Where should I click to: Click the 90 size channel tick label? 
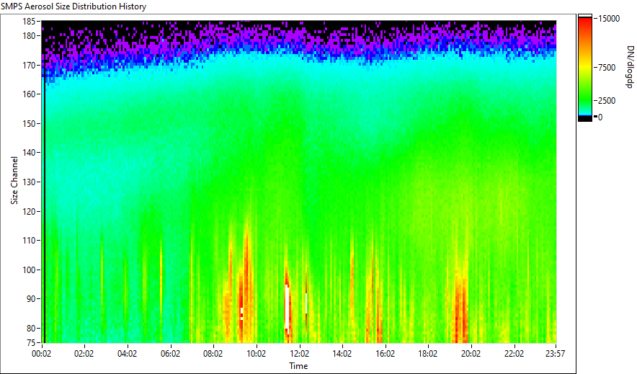coord(31,299)
